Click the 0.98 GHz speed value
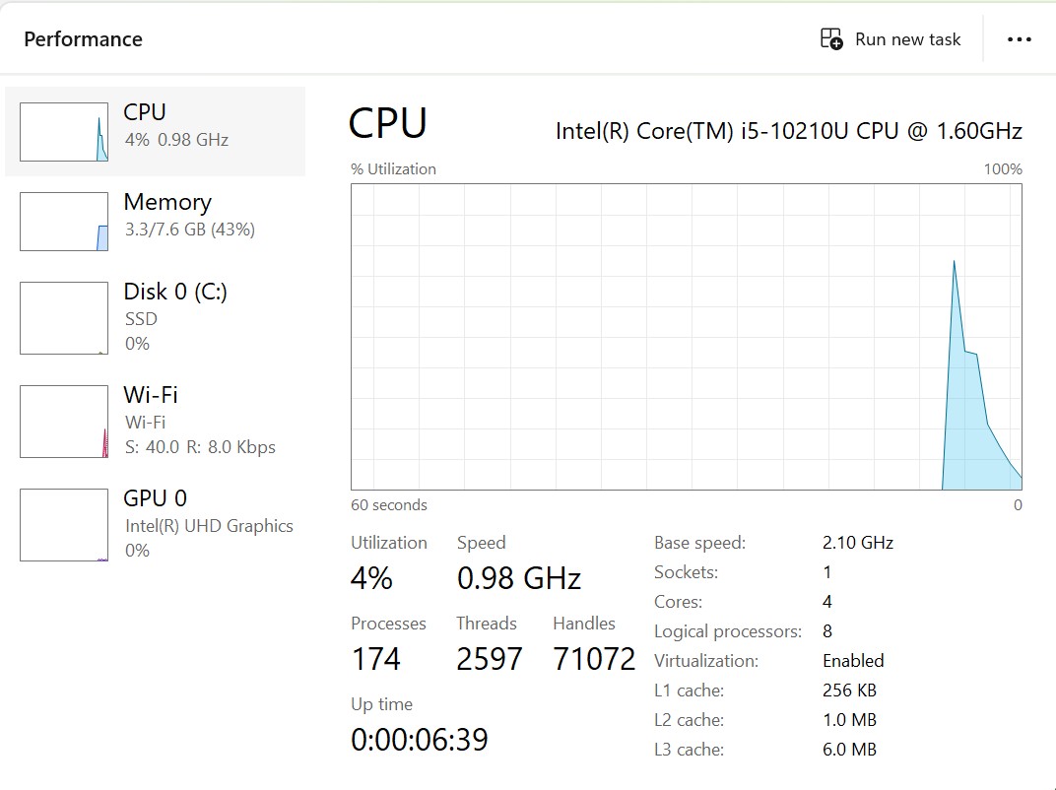The height and width of the screenshot is (790, 1056). click(x=519, y=578)
